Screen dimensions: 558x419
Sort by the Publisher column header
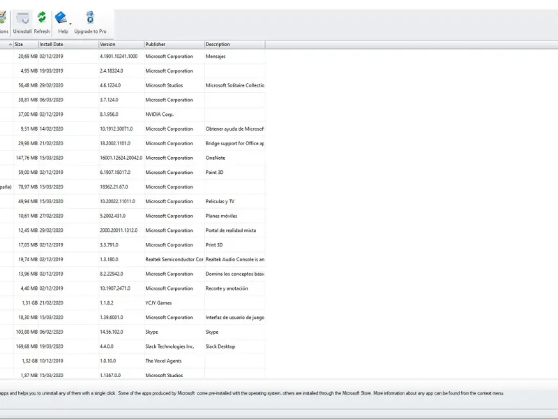[x=174, y=44]
